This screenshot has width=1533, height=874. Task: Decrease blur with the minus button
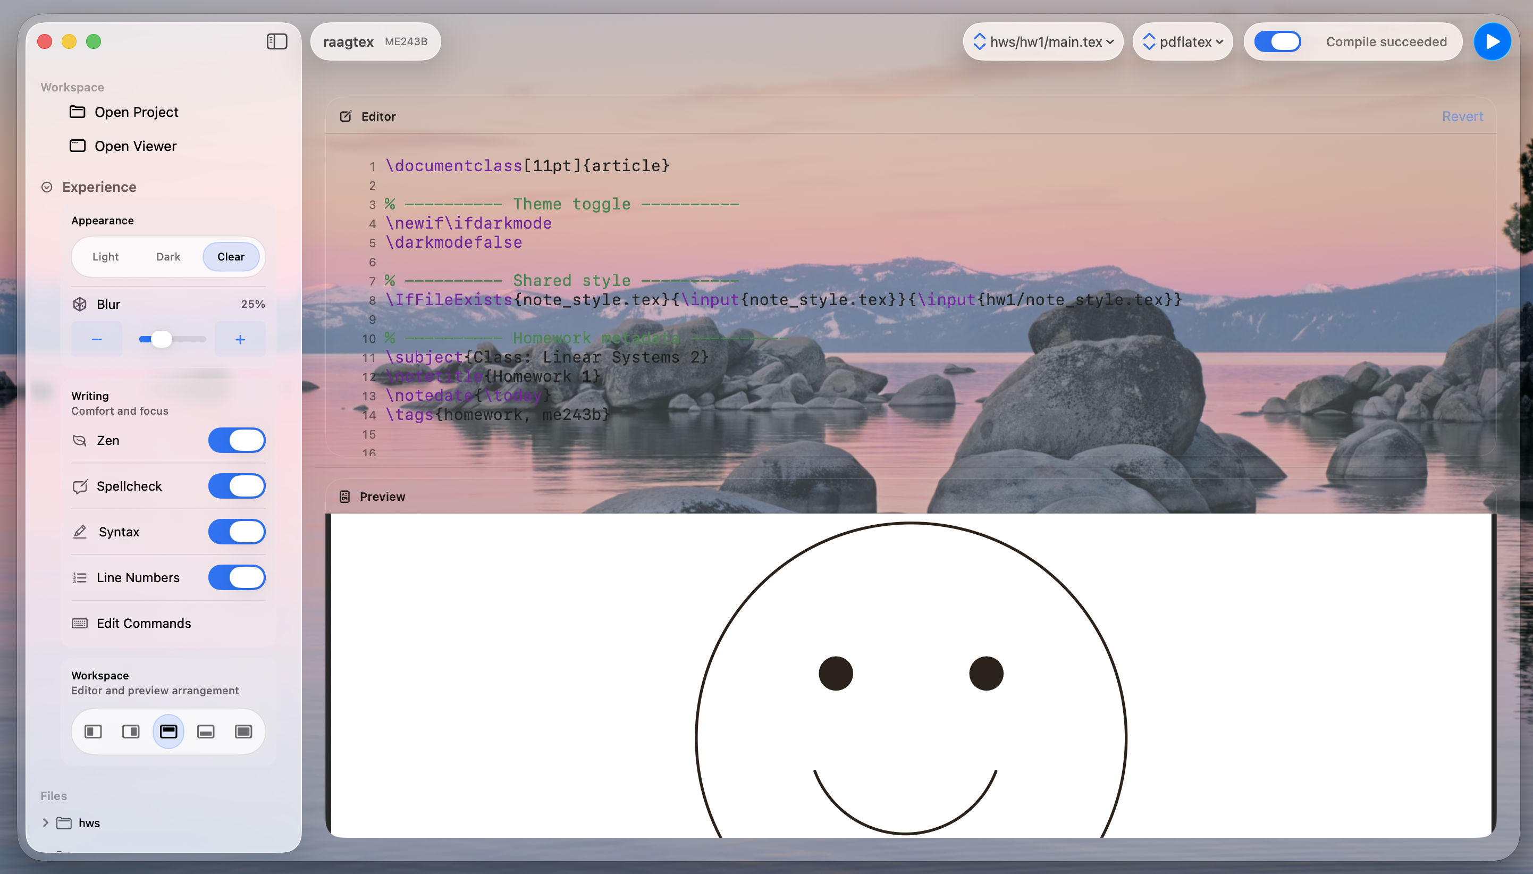pyautogui.click(x=97, y=339)
